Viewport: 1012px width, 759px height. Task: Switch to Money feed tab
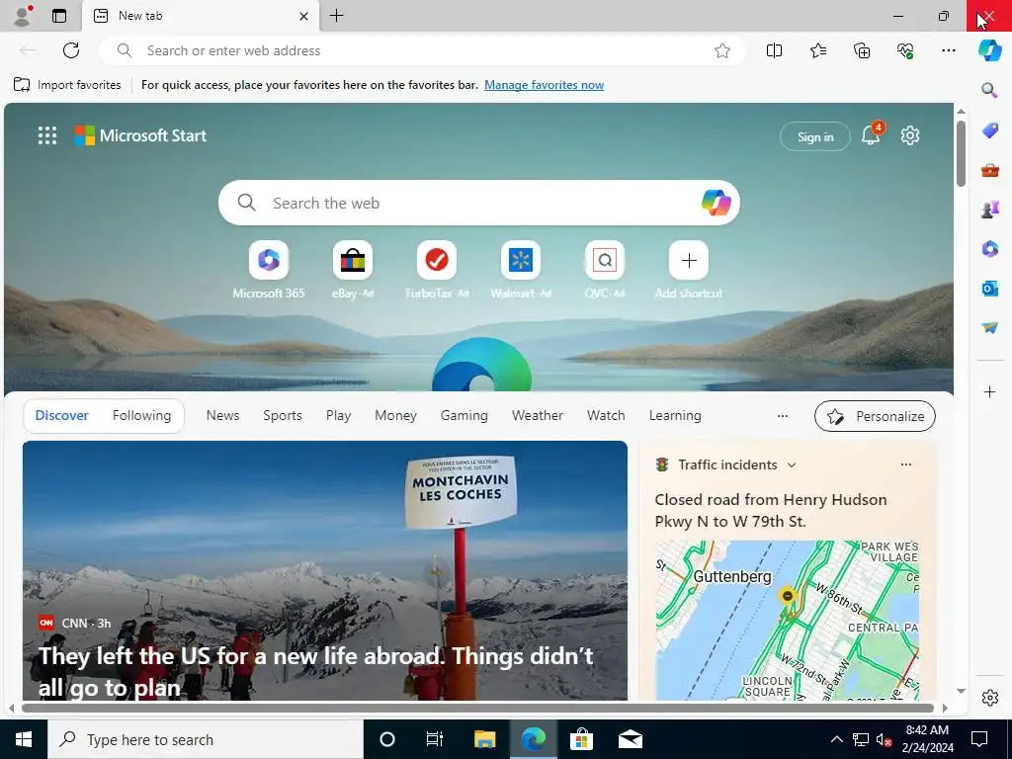click(395, 416)
